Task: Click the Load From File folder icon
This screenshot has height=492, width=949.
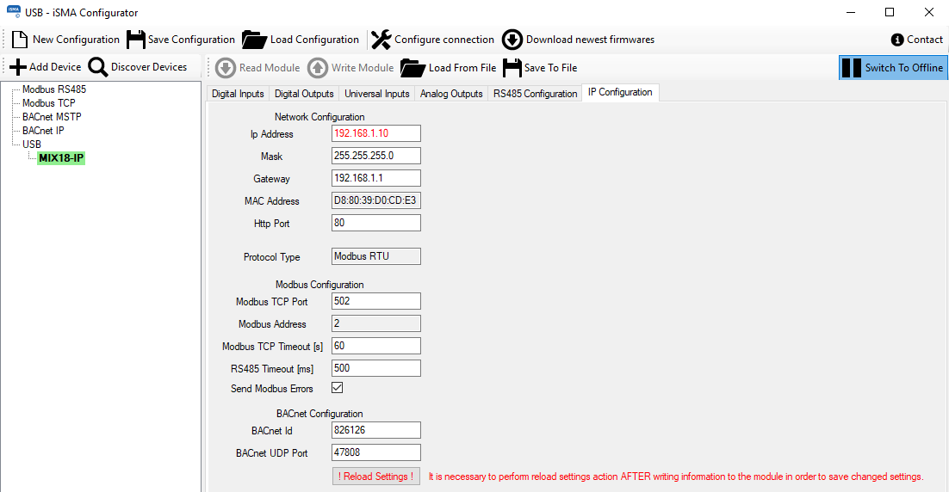Action: click(x=413, y=68)
